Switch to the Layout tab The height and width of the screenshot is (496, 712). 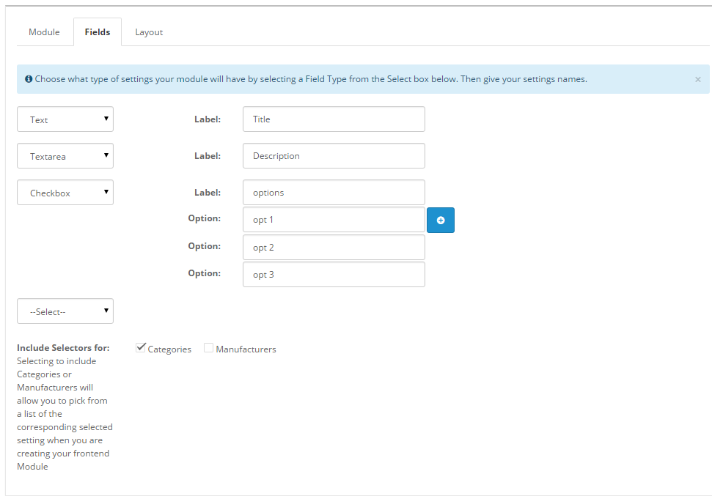[x=149, y=32]
